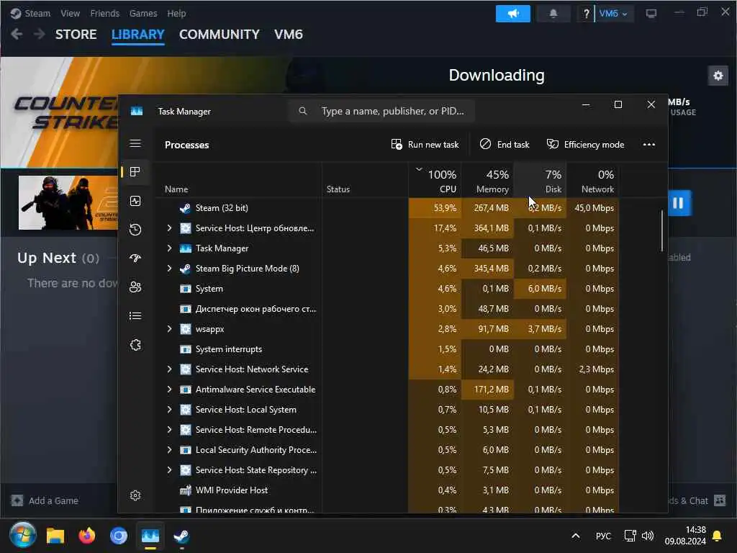The image size is (737, 553).
Task: Go back with Steam back arrow
Action: pos(17,35)
